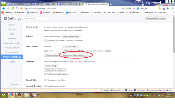Screen dimensions: 175x110
Task: Select Always use webkit kernel radio
Action: pos(66,27)
